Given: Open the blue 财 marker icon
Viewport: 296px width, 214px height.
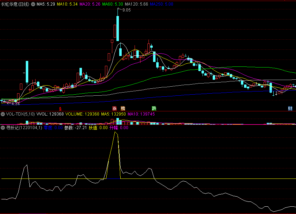Looking at the screenshot, I should (290, 109).
